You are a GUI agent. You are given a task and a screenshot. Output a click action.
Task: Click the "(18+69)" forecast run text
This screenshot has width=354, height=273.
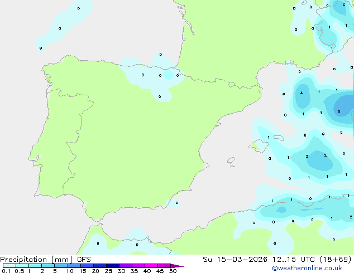pyautogui.click(x=336, y=260)
